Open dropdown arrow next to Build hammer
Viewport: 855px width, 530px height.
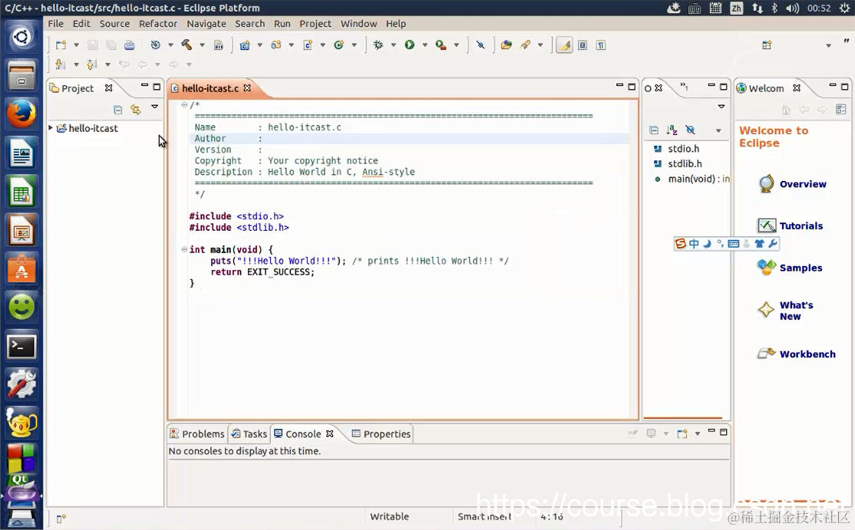pos(203,45)
